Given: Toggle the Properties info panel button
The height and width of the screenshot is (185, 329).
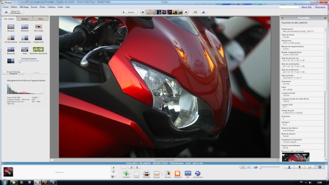Looking at the screenshot, I should pos(320,167).
